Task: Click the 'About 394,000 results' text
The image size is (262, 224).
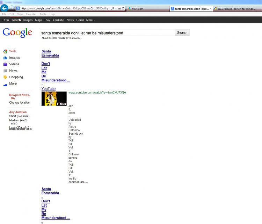Action: pyautogui.click(x=61, y=38)
